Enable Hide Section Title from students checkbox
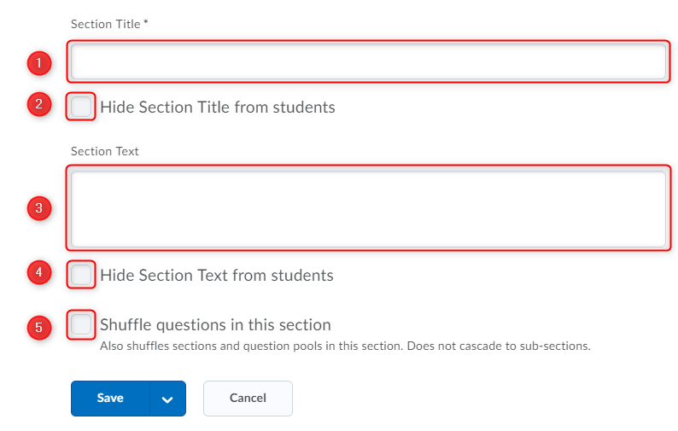This screenshot has height=431, width=678. 81,107
